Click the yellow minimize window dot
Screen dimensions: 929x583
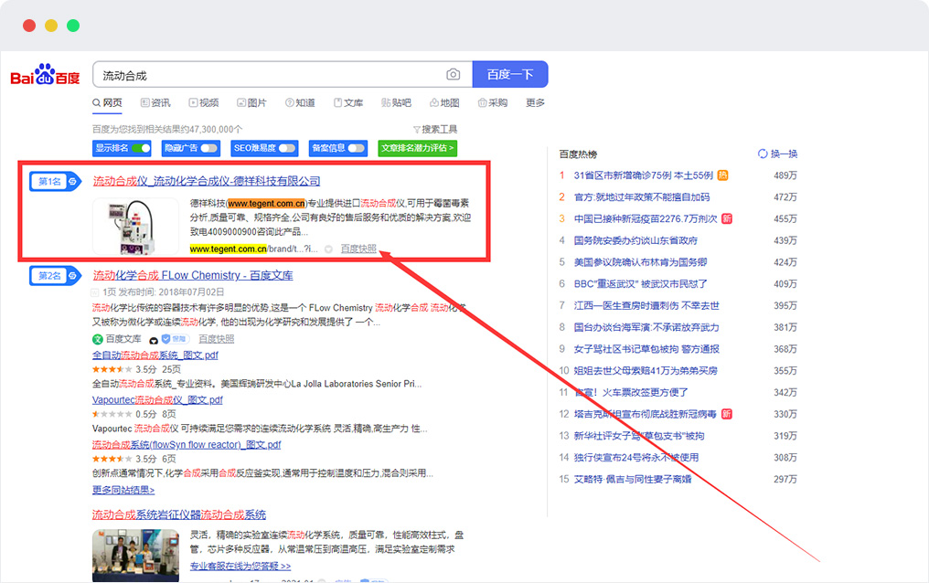[x=51, y=26]
